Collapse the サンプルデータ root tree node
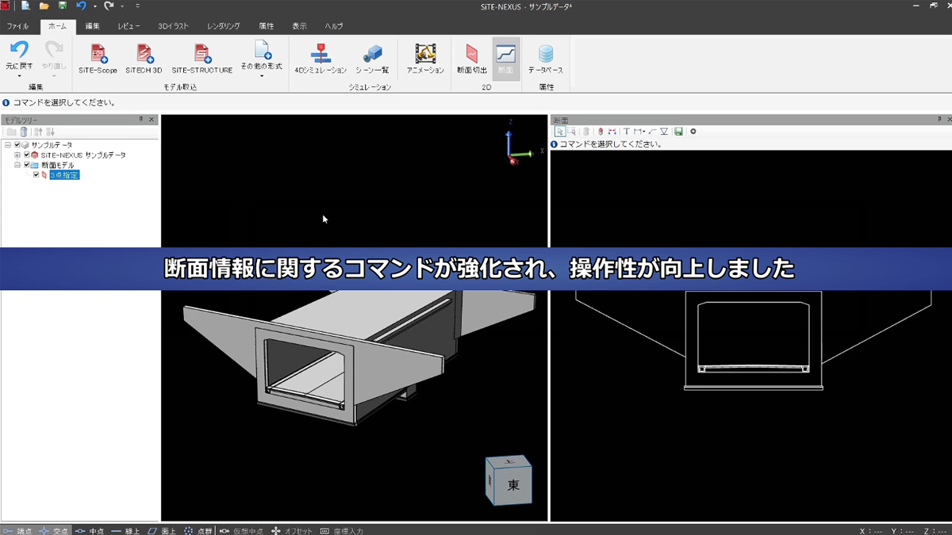952x535 pixels. (x=7, y=145)
